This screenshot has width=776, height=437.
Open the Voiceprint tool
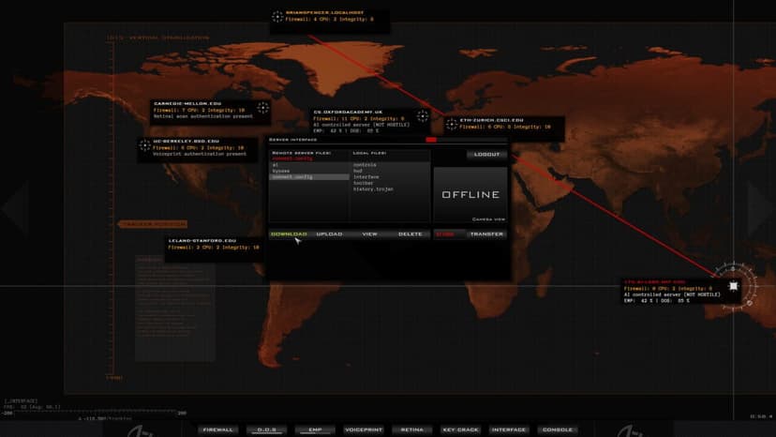364,429
